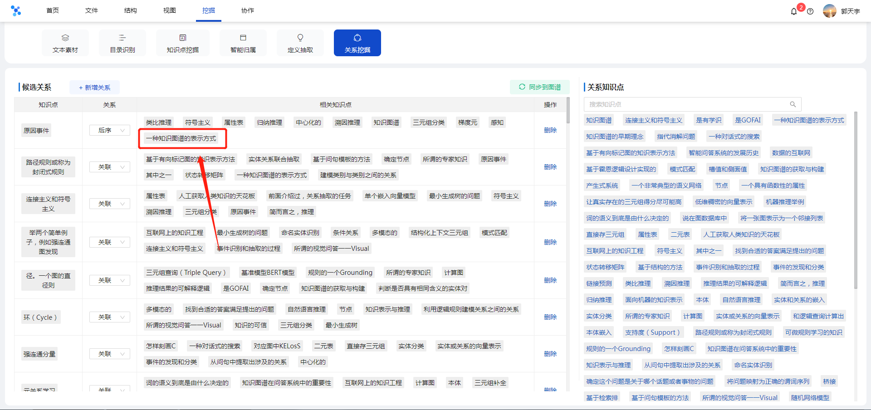Open the 定义抽取 tool
The width and height of the screenshot is (871, 410).
click(300, 43)
